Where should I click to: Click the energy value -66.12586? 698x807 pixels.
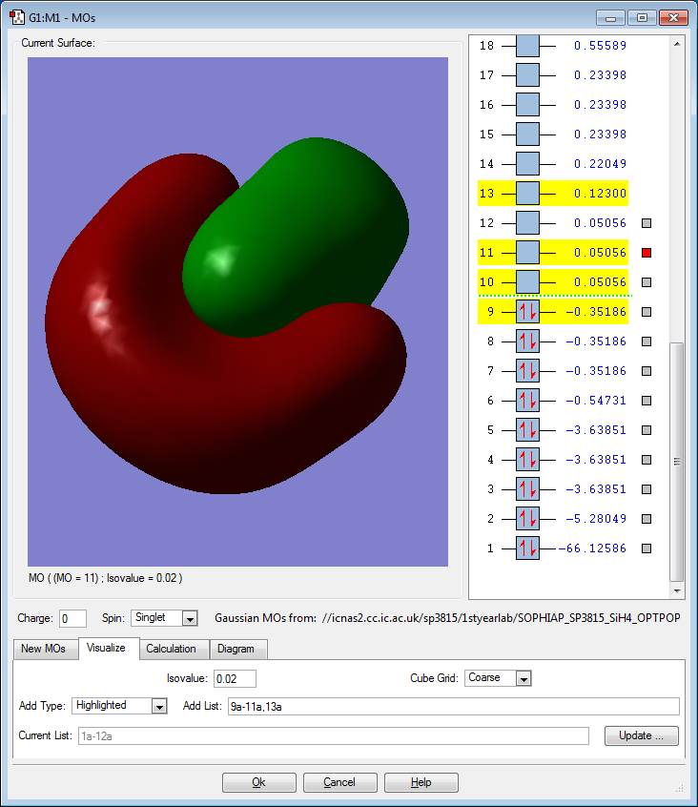tap(592, 548)
